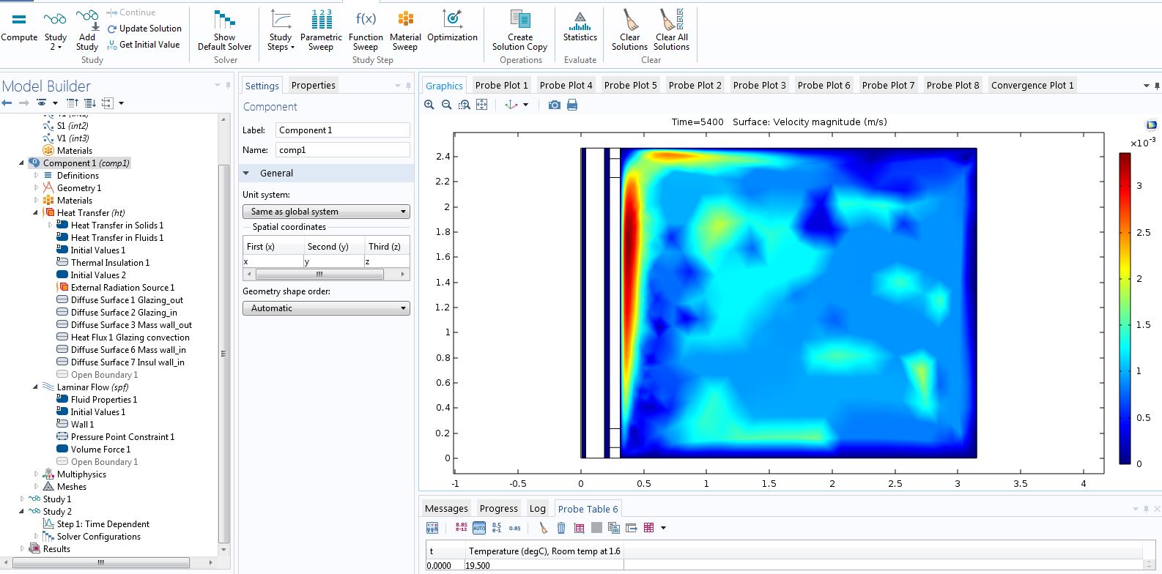Switch to the Probe Plot 4 tab
Screen dimensions: 1162x574
[566, 85]
